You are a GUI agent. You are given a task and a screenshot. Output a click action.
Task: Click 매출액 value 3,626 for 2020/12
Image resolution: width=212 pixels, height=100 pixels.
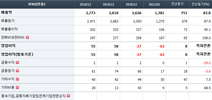click(137, 13)
